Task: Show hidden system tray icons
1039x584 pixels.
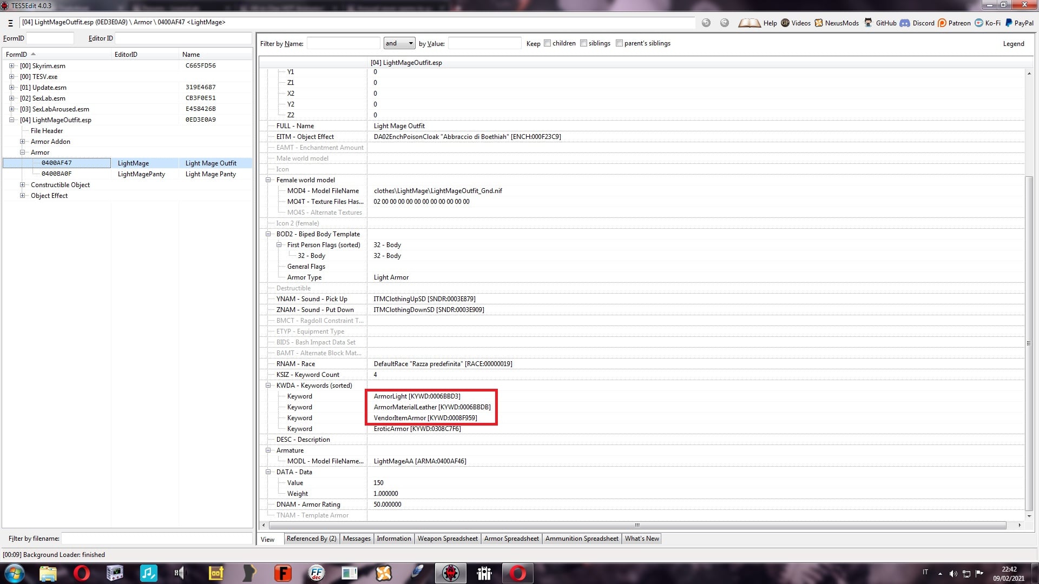Action: pyautogui.click(x=940, y=573)
